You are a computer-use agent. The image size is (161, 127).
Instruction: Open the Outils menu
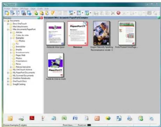[x=40, y=9]
